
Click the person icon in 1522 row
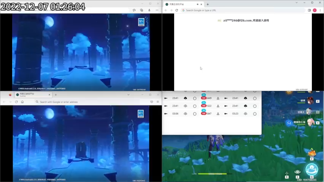[218, 106]
